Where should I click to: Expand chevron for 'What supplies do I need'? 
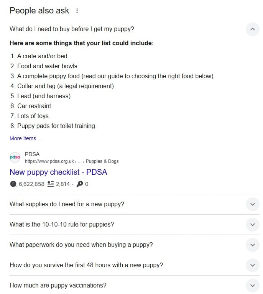pos(253,204)
